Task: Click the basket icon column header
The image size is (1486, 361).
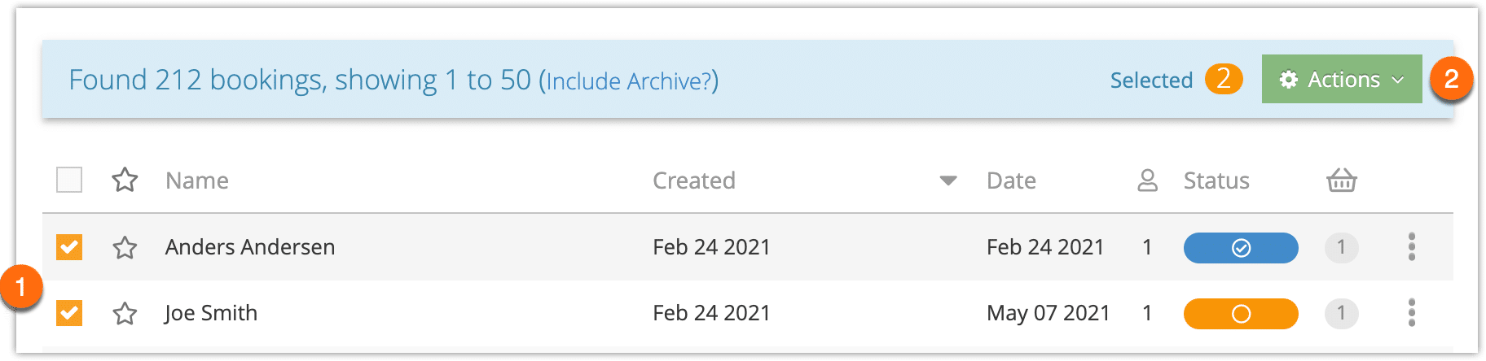Action: coord(1342,180)
